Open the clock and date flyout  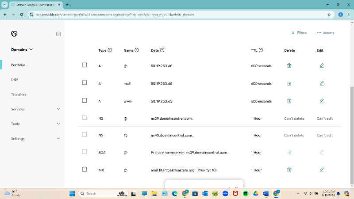[328, 194]
